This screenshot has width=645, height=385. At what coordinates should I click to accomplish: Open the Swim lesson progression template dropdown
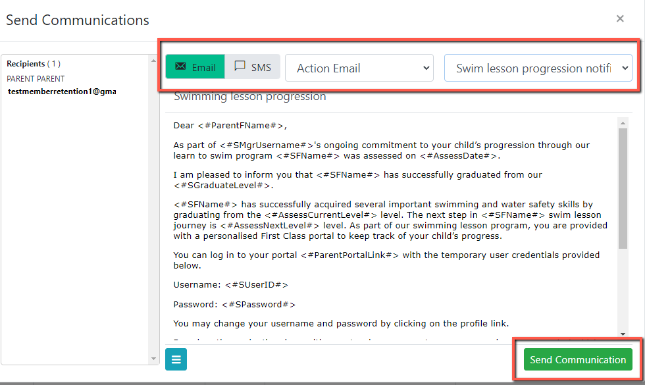click(538, 68)
